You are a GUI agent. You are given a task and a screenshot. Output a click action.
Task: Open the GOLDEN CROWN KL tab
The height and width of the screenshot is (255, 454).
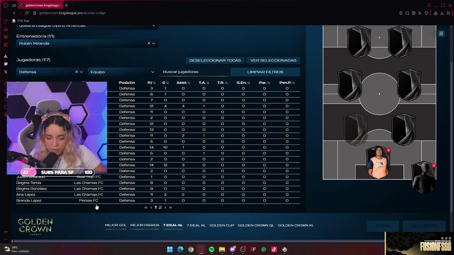point(296,225)
